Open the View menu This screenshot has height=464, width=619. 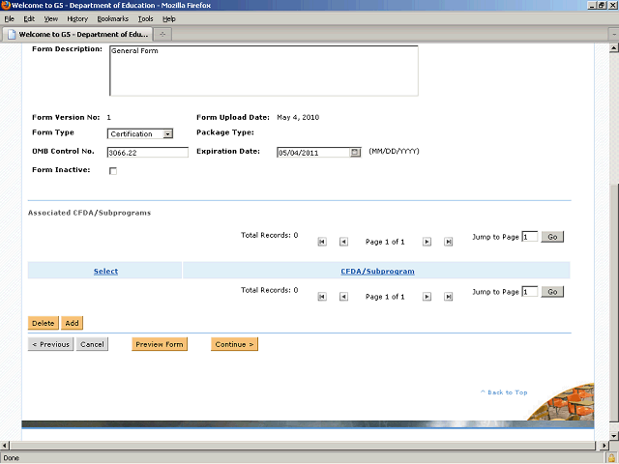(x=51, y=19)
